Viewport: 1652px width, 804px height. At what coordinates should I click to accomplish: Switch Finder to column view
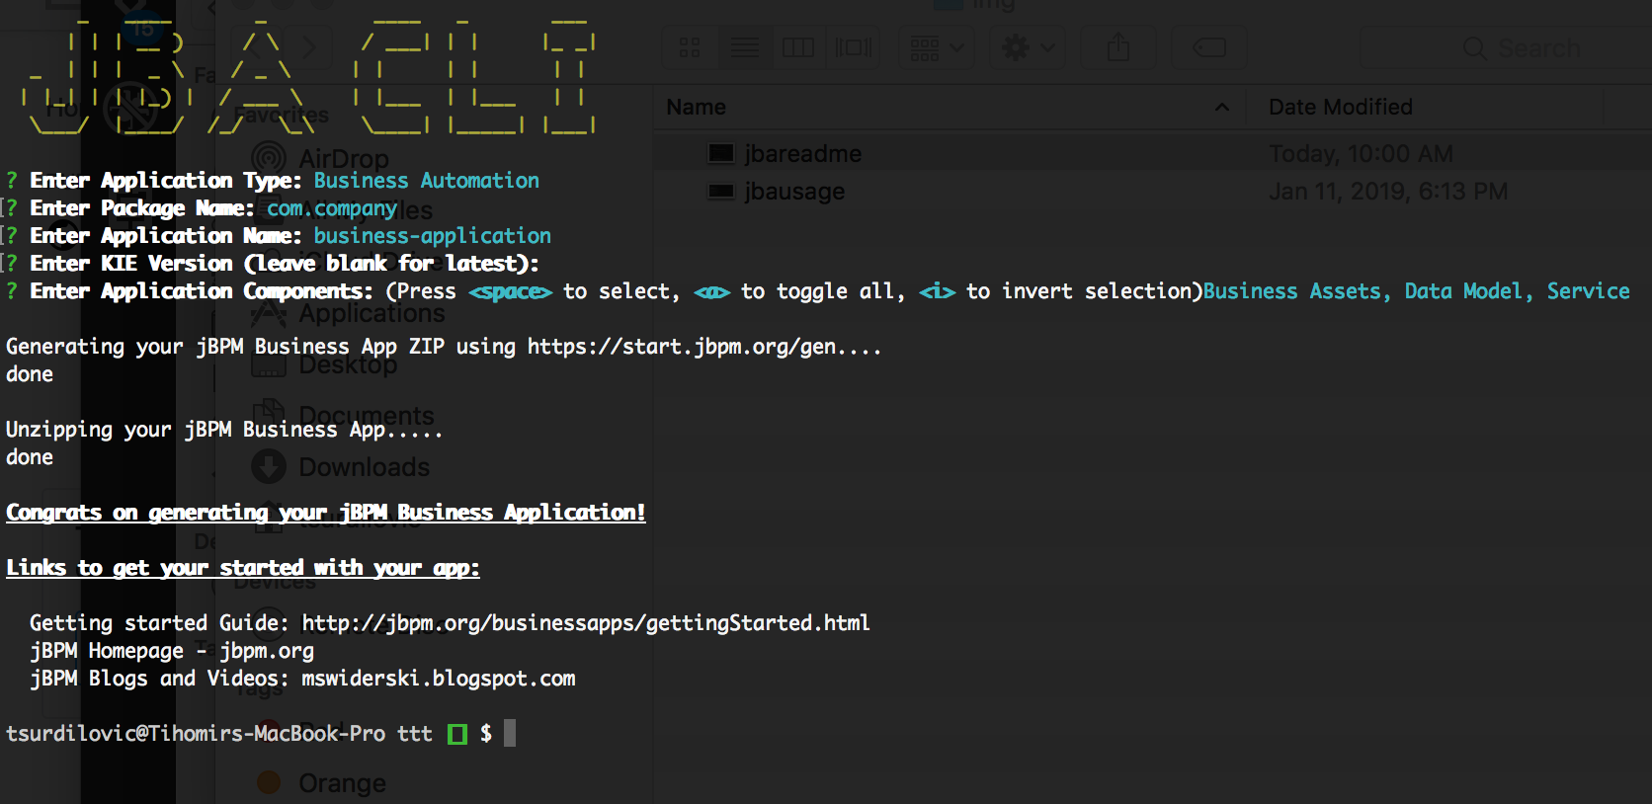point(798,47)
